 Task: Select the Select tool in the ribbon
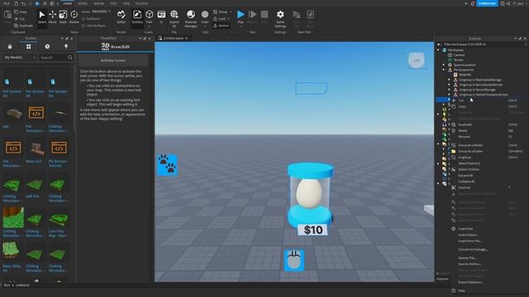(x=42, y=17)
